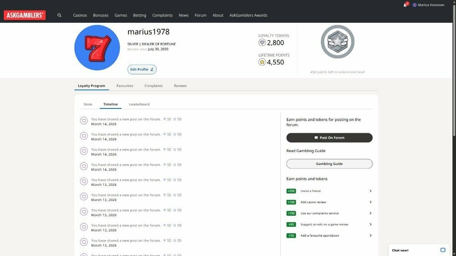Click the AskGamblers logo
Screen dimensions: 456x256
tap(25, 15)
